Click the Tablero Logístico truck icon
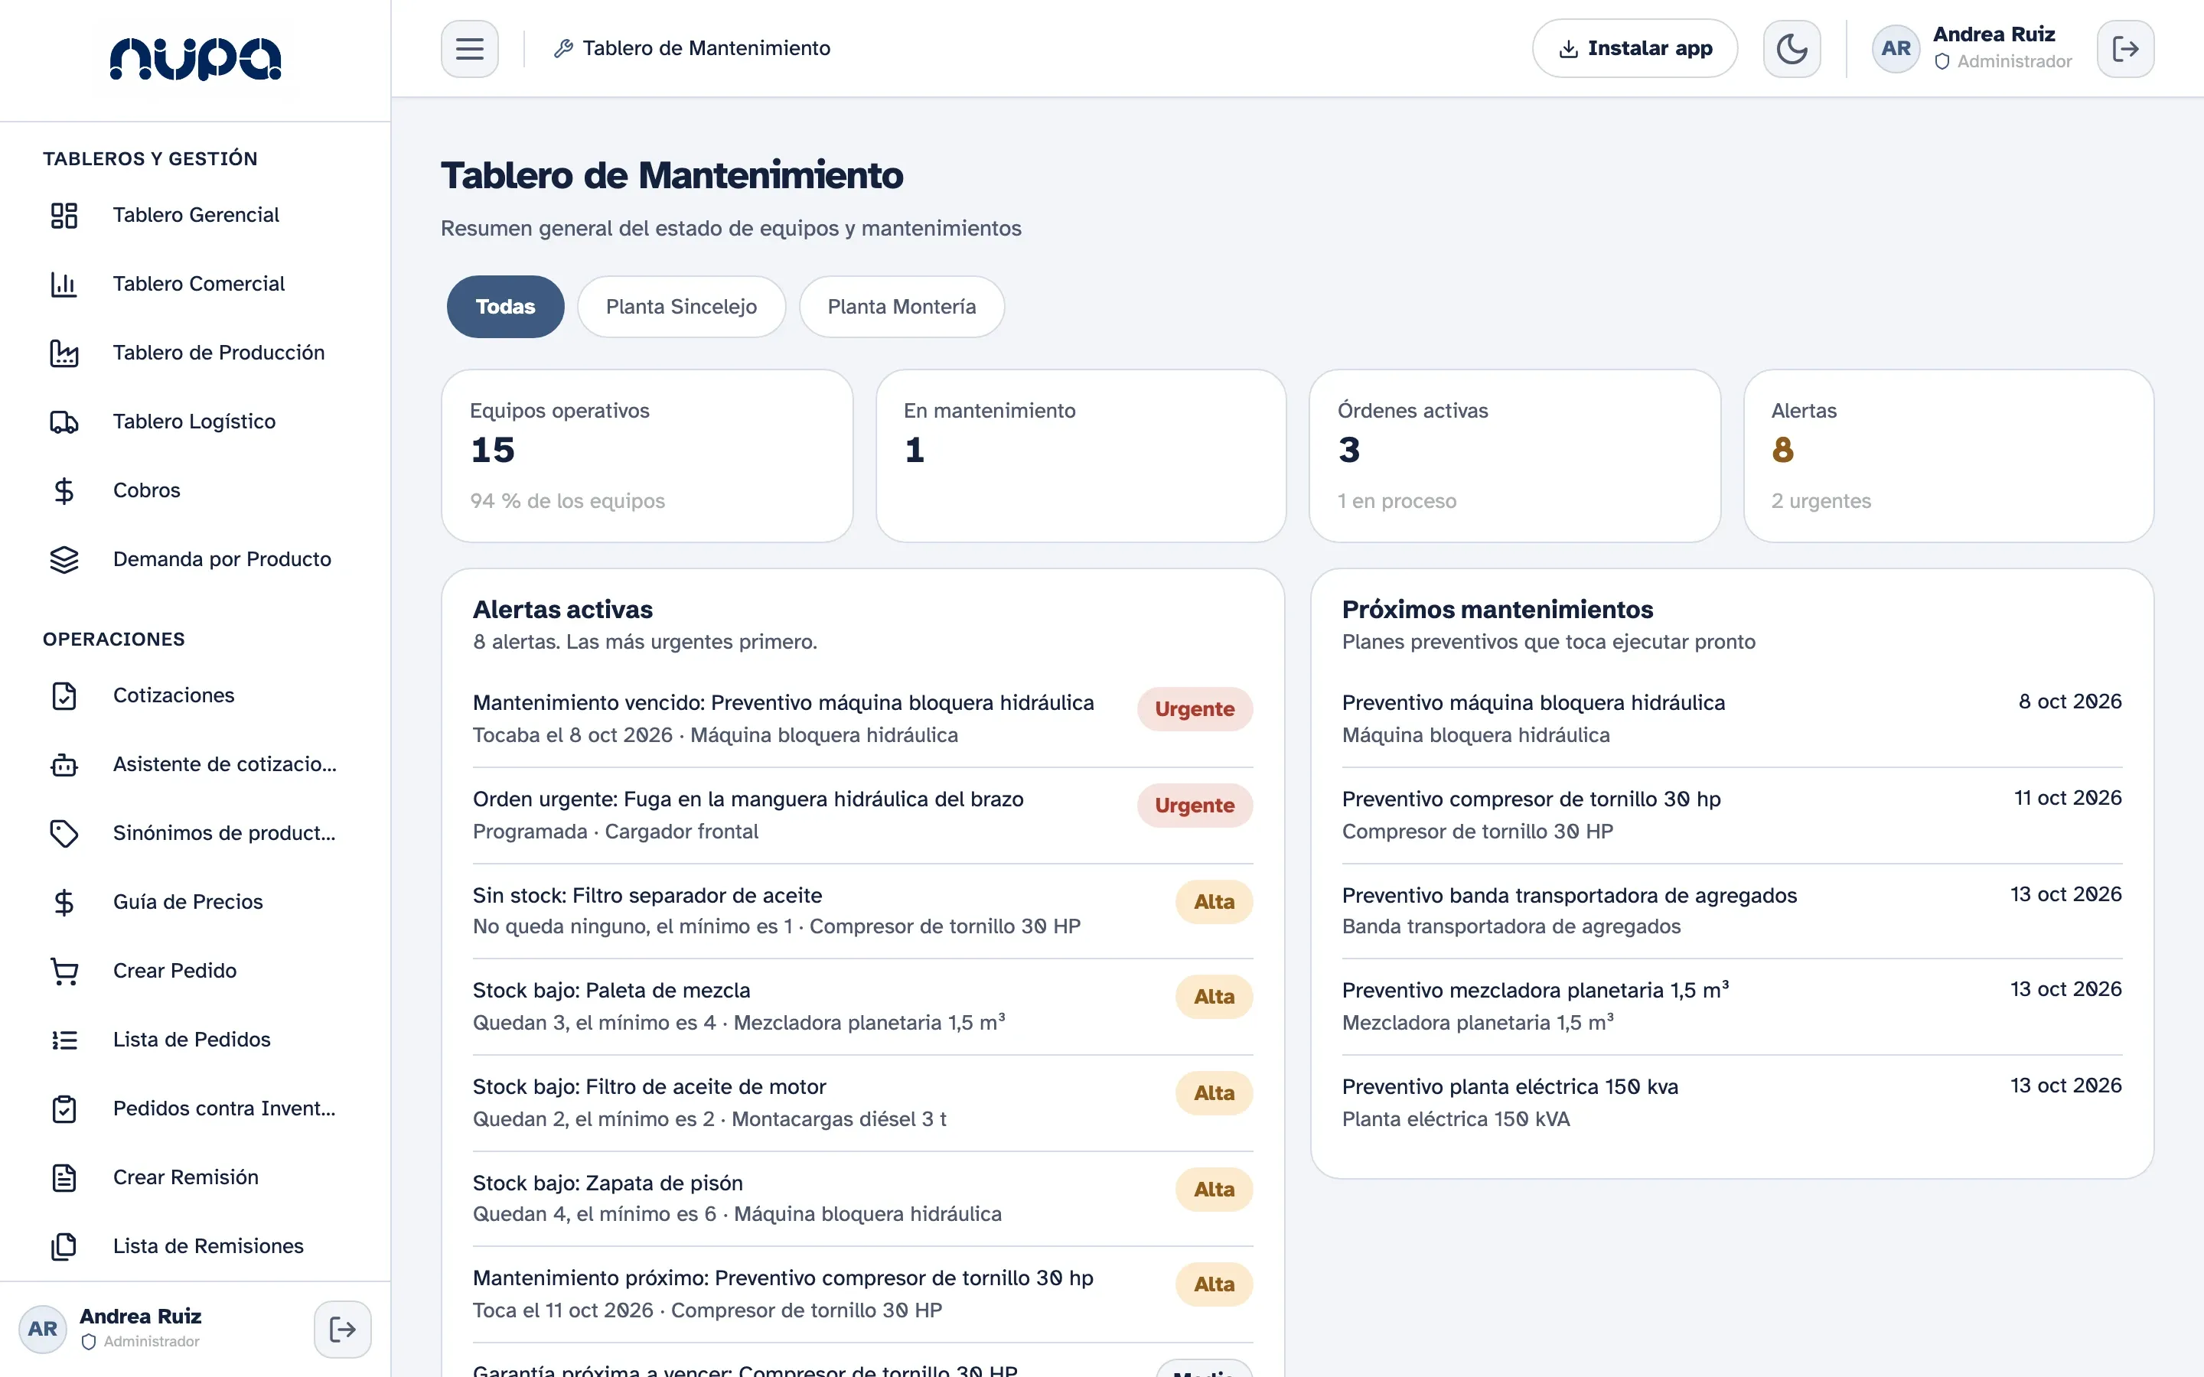This screenshot has height=1377, width=2204. tap(64, 422)
